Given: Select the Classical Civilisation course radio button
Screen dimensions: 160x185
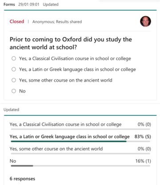Looking at the screenshot, I should coord(14,59).
